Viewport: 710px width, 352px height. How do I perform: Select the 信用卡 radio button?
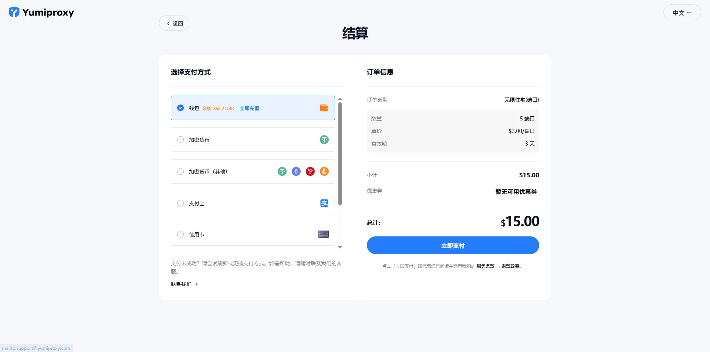(180, 234)
